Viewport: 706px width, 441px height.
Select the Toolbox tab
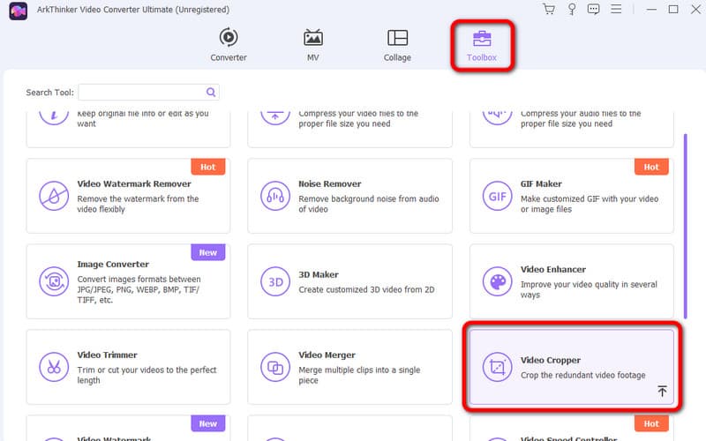[x=482, y=46]
